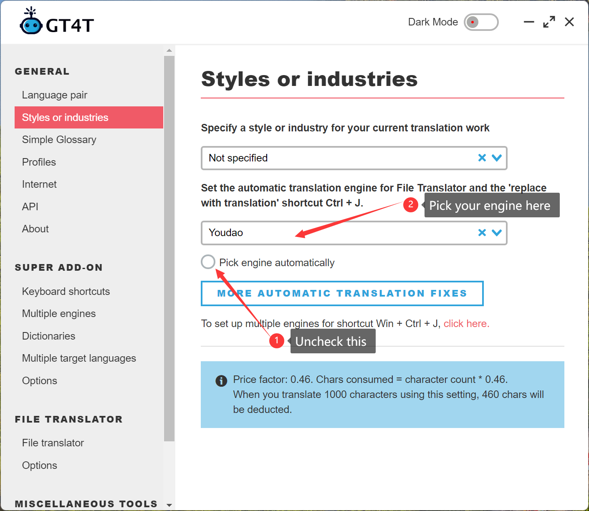Click the sidebar vertical scrollbar thumb
Screen dimensions: 589x511
[x=169, y=248]
